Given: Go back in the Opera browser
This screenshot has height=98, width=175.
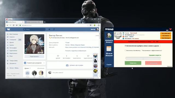Looking at the screenshot, I should [7, 25].
